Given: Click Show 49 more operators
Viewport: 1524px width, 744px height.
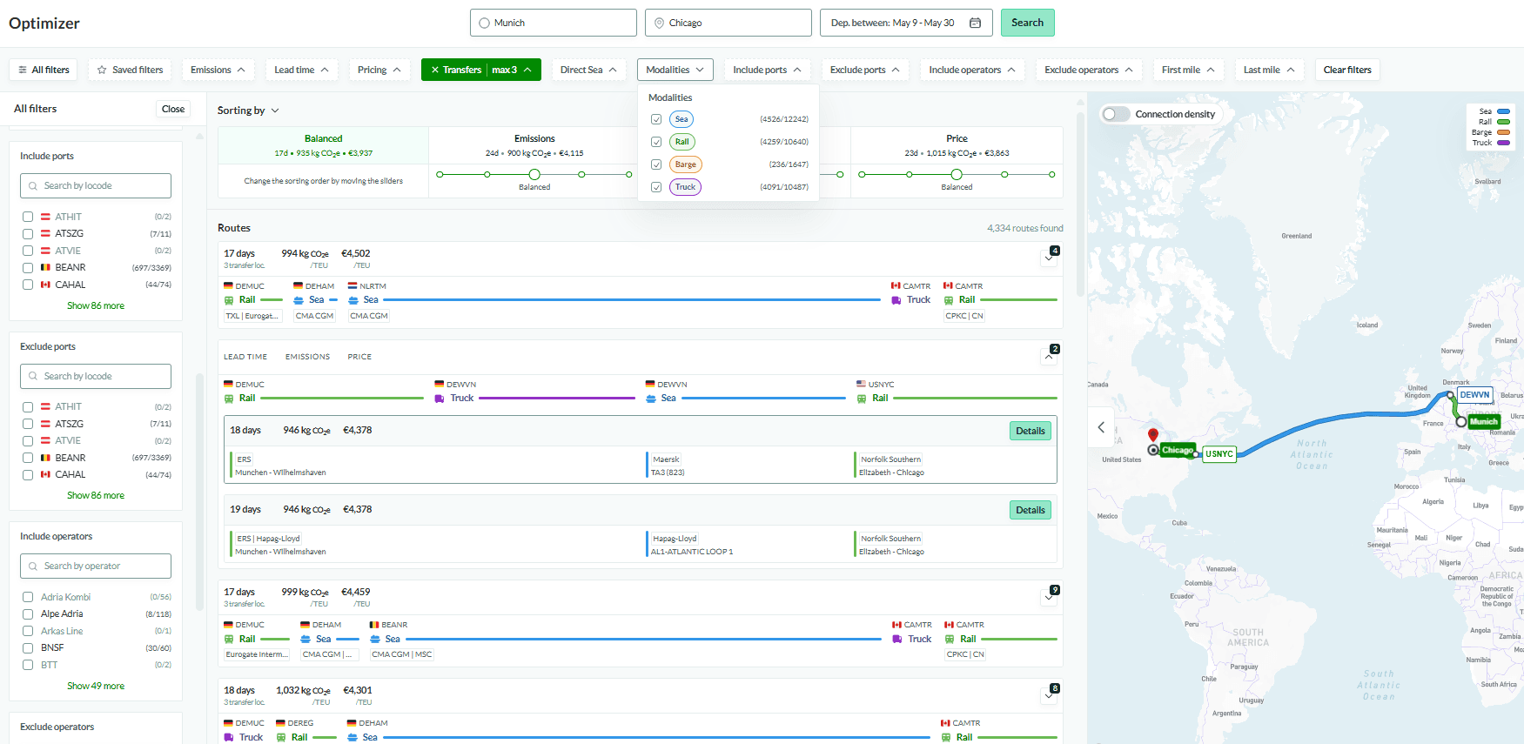Looking at the screenshot, I should pos(96,686).
